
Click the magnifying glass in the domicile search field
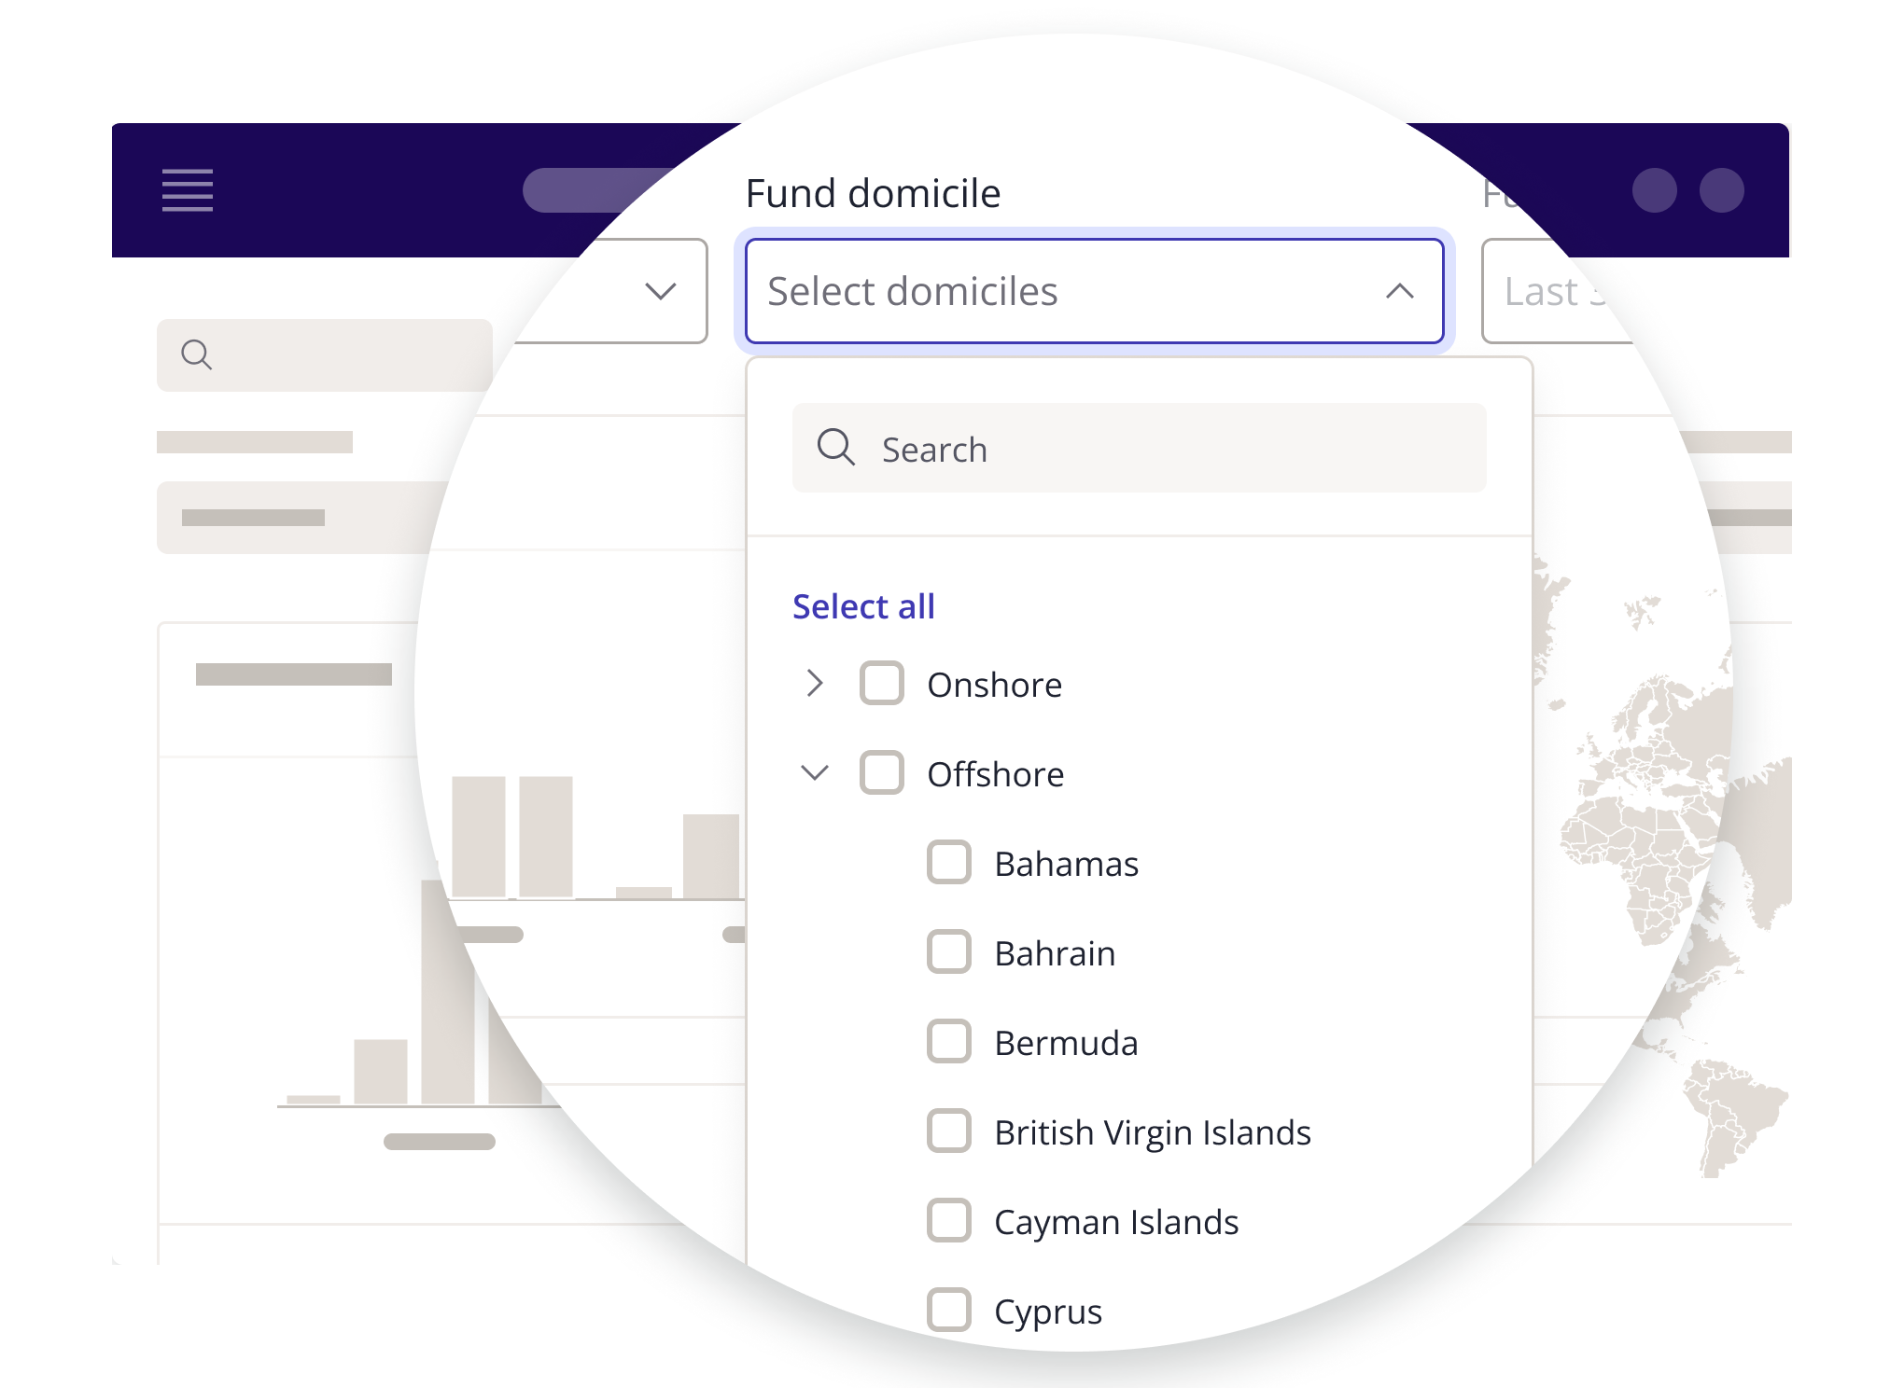pos(835,448)
